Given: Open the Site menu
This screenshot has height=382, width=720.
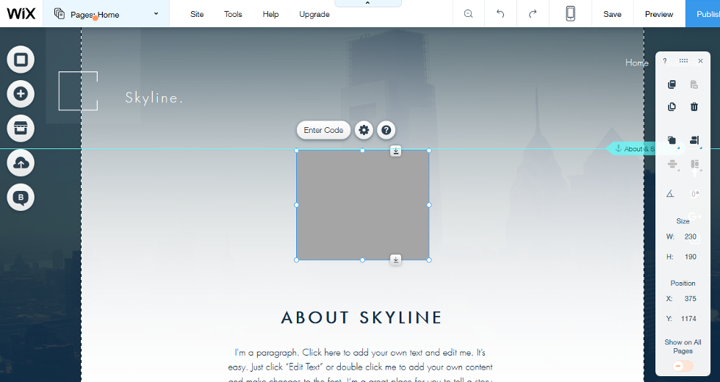Looking at the screenshot, I should tap(197, 14).
